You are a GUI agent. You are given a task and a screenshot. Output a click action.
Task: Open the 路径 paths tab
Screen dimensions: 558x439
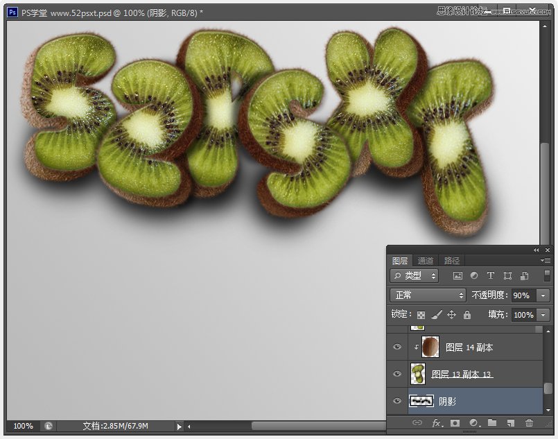point(451,260)
